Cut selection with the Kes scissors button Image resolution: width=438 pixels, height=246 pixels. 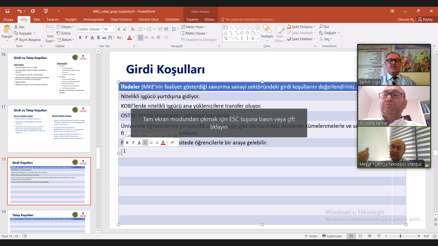tap(19, 27)
